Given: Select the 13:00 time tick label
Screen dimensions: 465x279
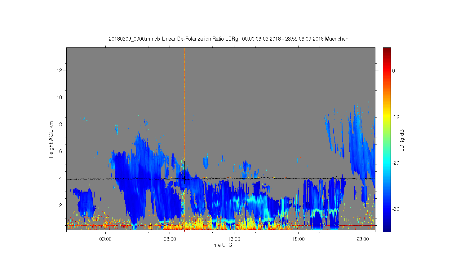Looking at the screenshot, I should pos(234,239).
